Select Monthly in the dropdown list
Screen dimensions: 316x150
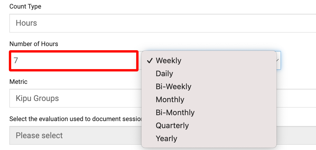pos(170,100)
